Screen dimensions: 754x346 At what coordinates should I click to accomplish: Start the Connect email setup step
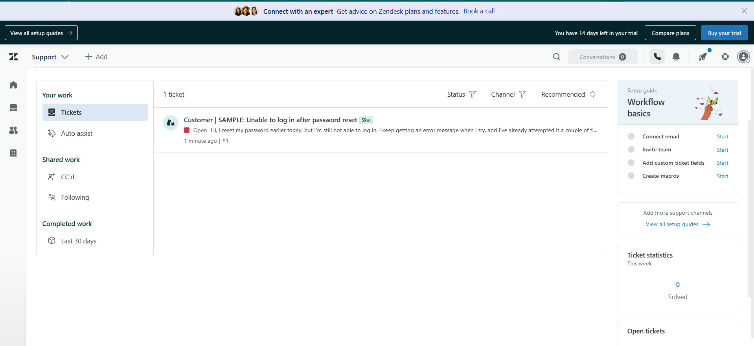click(x=723, y=136)
